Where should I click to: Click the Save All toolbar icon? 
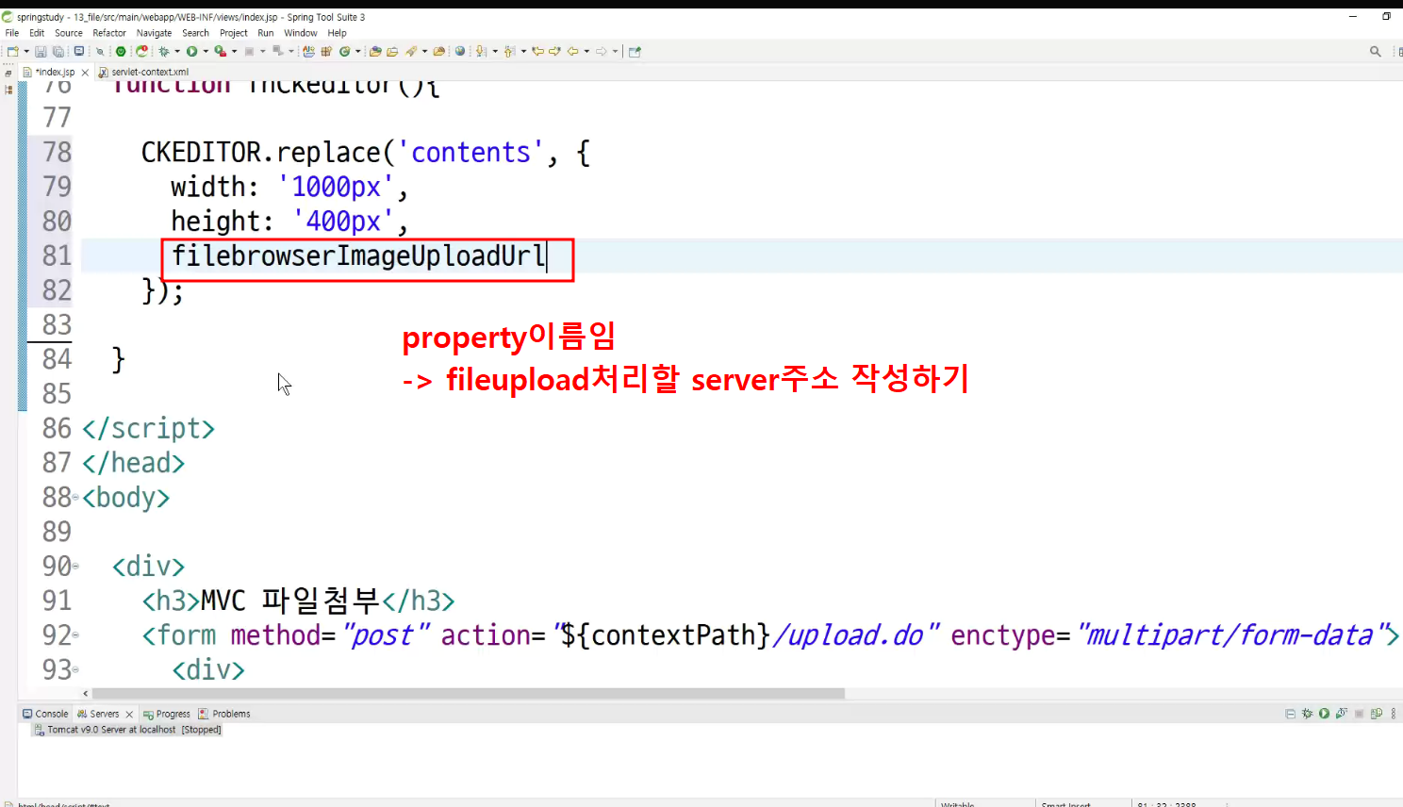58,52
